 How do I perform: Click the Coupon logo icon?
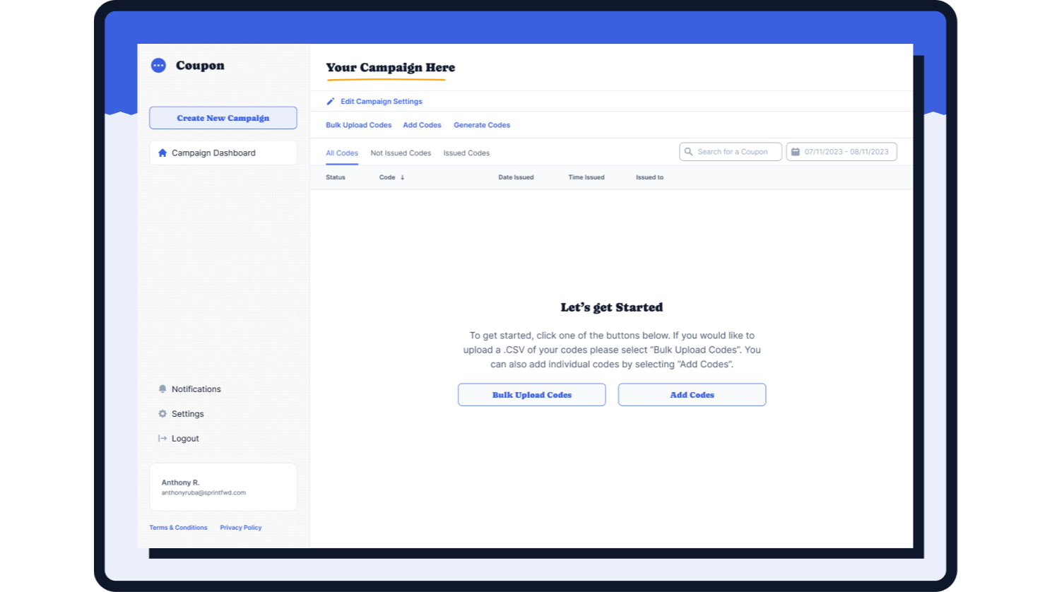click(158, 66)
